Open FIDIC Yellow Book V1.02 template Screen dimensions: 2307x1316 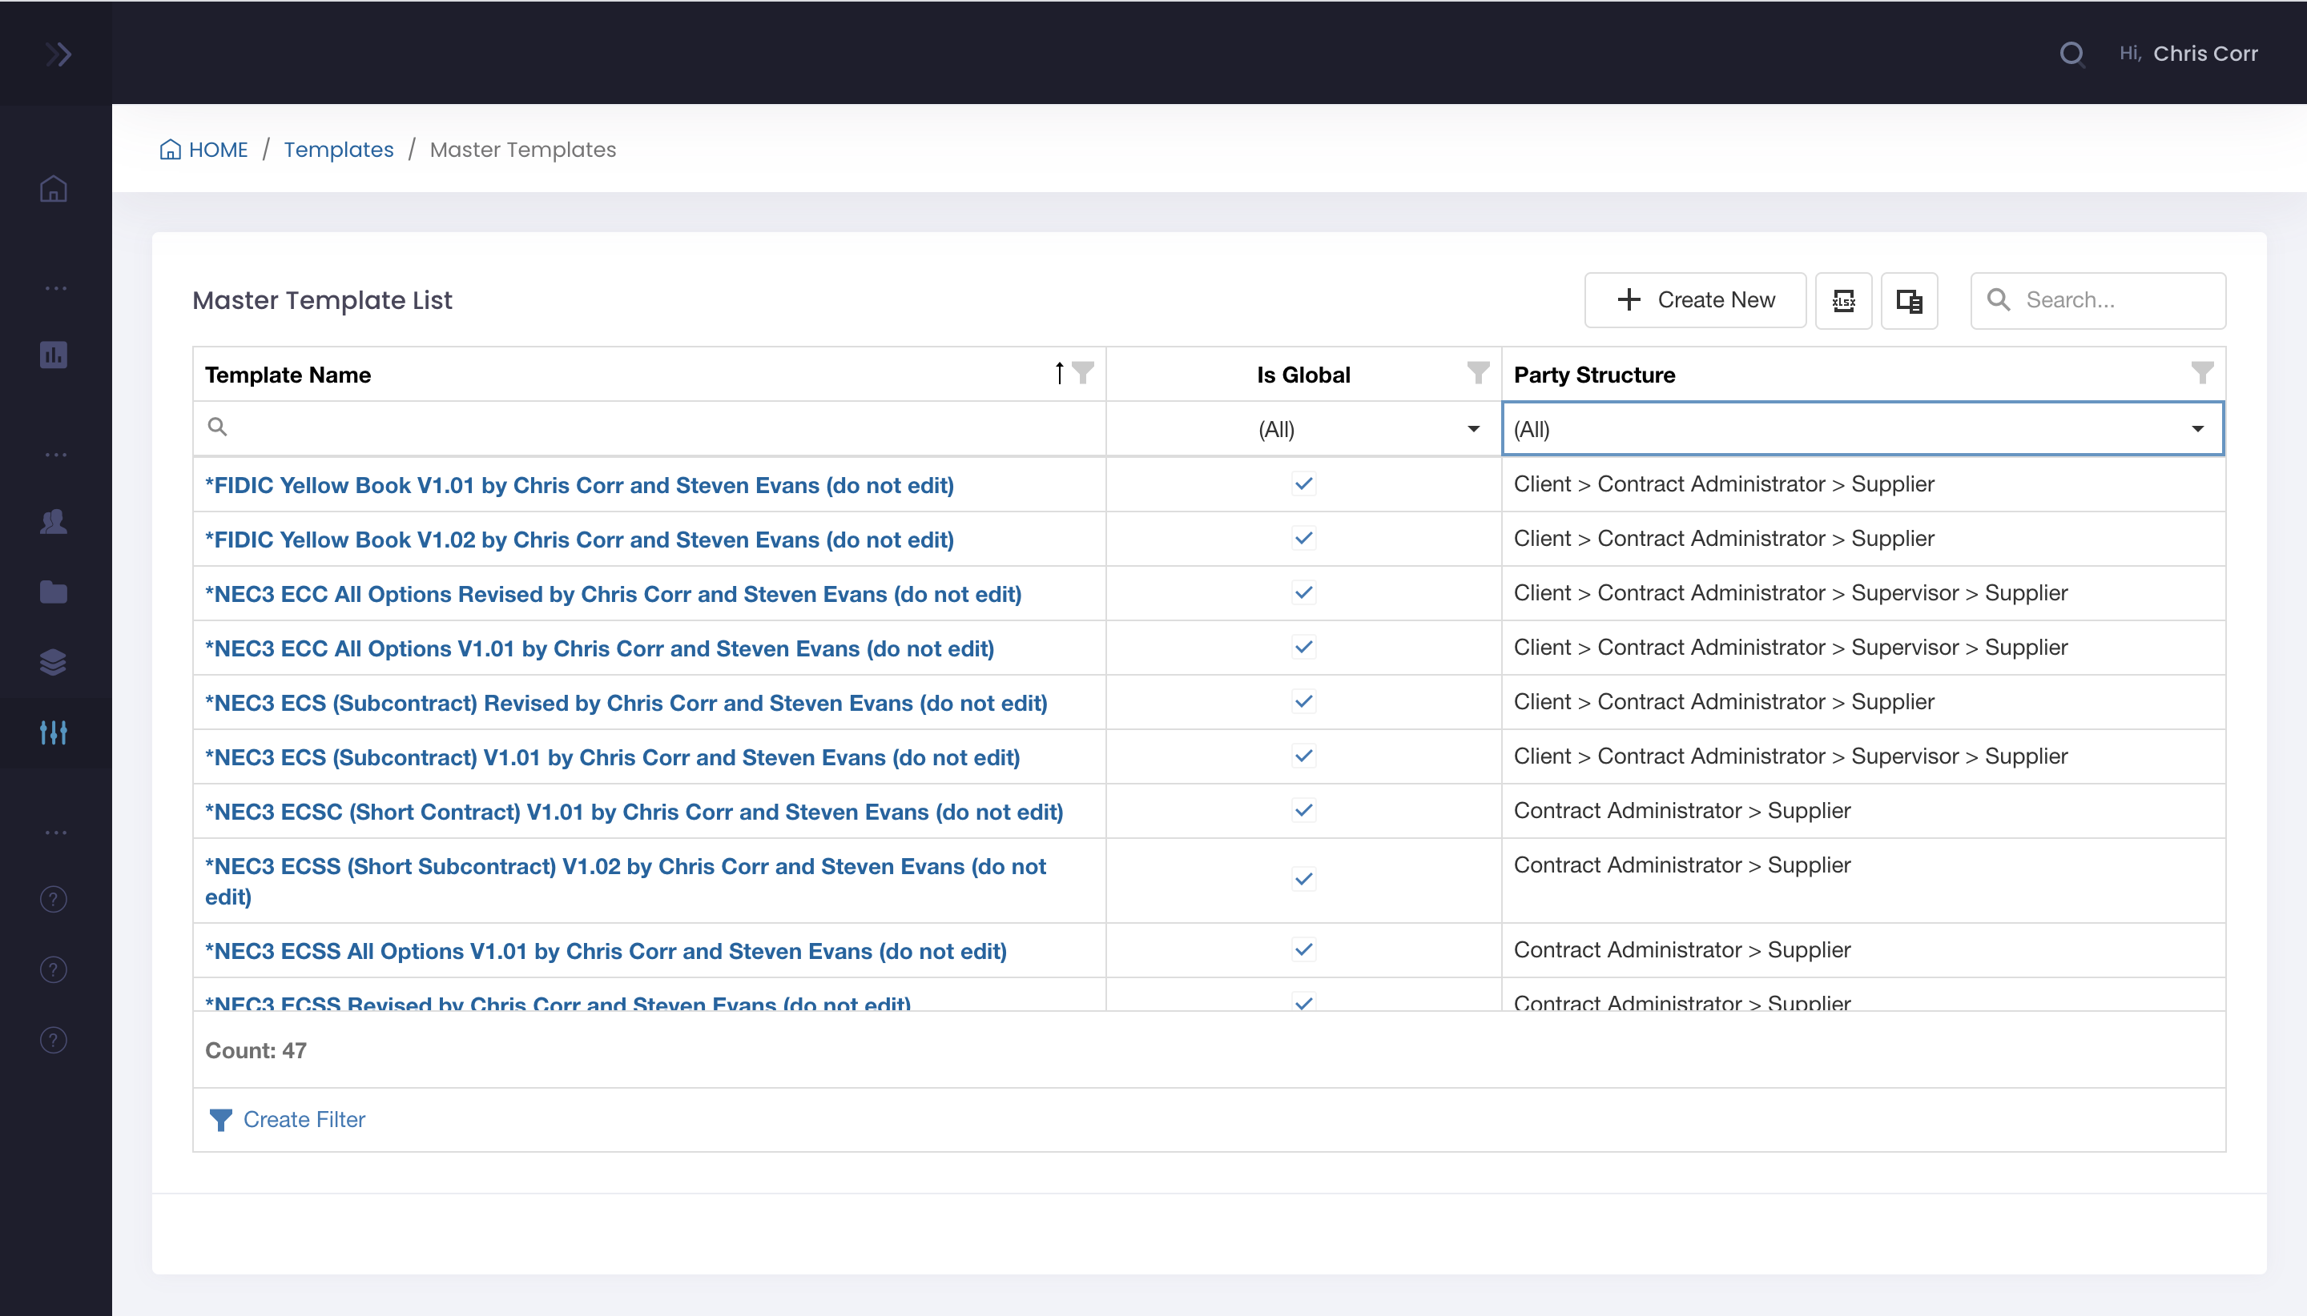pos(579,540)
